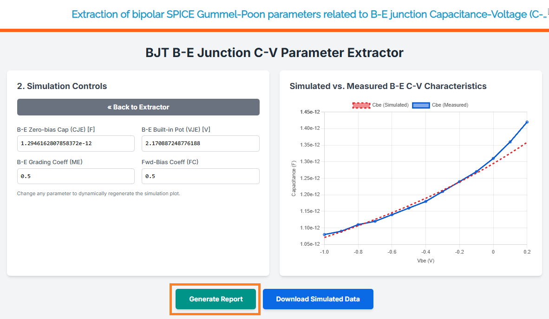Edit the Fwd-Bias Coeff (FC) input

[200, 176]
